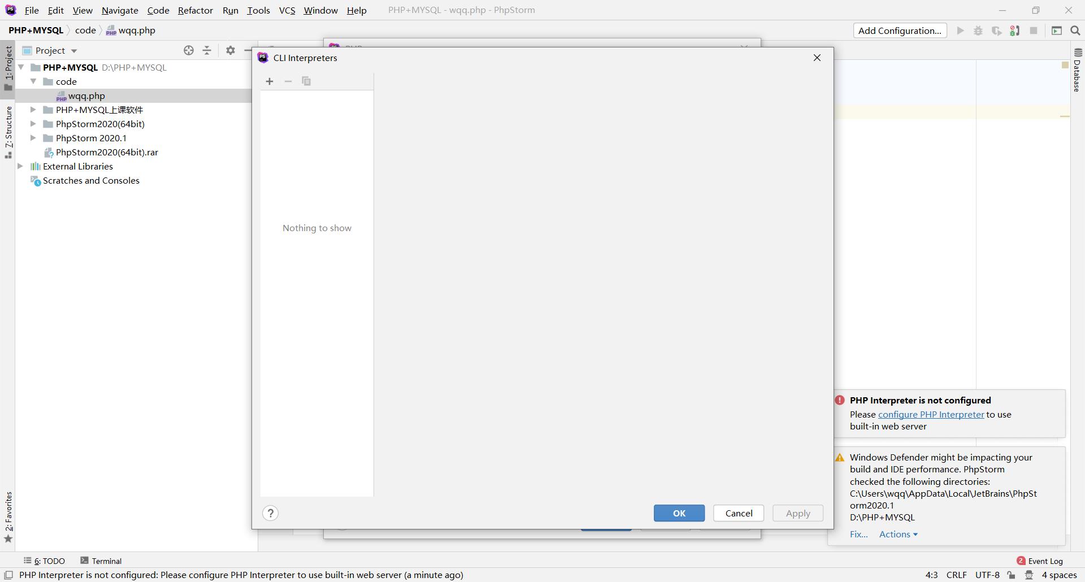Cancel the CLI Interpreters dialog

(x=739, y=513)
